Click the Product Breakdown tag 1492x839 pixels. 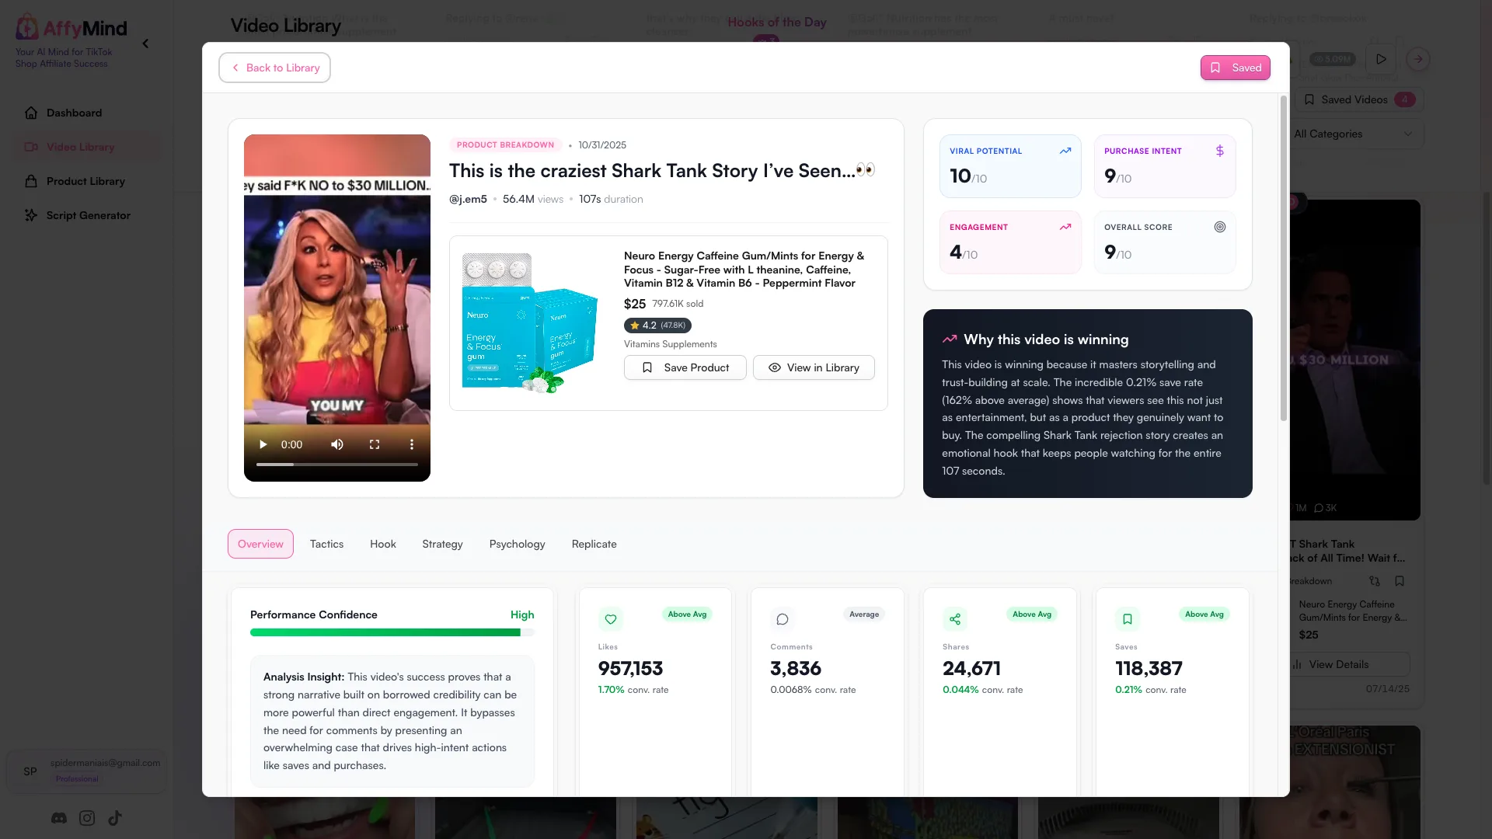(505, 144)
